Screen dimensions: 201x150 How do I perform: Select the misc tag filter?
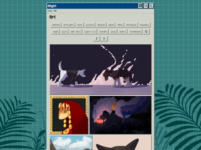click(x=80, y=25)
